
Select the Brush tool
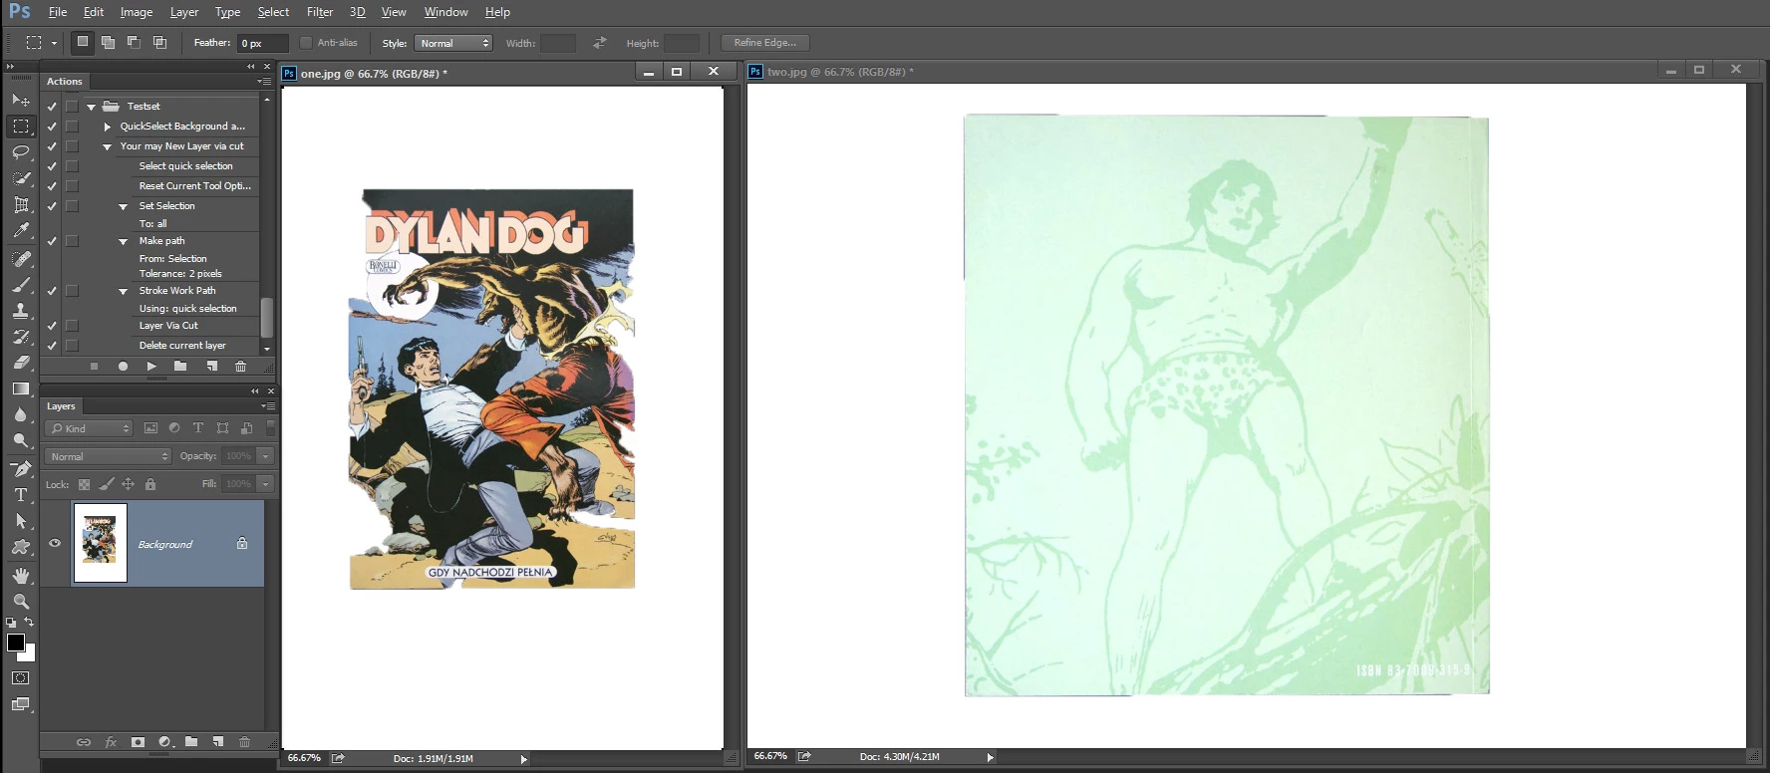point(20,285)
